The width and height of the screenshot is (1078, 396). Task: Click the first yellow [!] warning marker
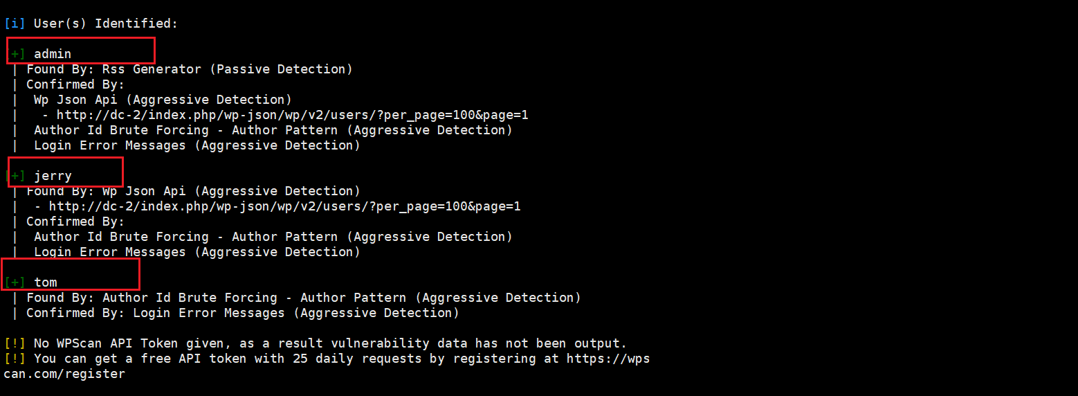[x=15, y=343]
